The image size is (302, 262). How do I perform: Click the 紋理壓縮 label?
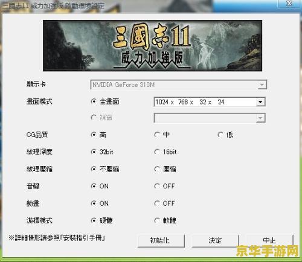tap(39, 169)
